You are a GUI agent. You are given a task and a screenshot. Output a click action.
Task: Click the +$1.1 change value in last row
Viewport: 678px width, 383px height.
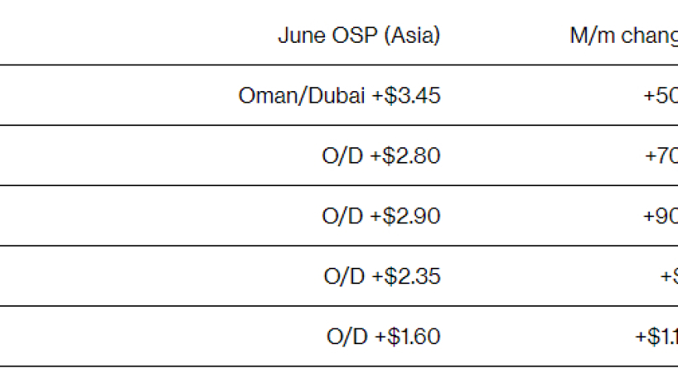coord(656,336)
